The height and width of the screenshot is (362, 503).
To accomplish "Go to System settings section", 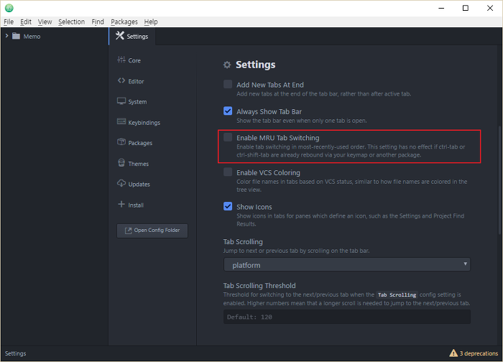I will pos(137,102).
